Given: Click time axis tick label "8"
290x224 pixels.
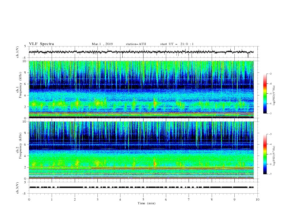Looking at the screenshot, I should [x=212, y=199].
